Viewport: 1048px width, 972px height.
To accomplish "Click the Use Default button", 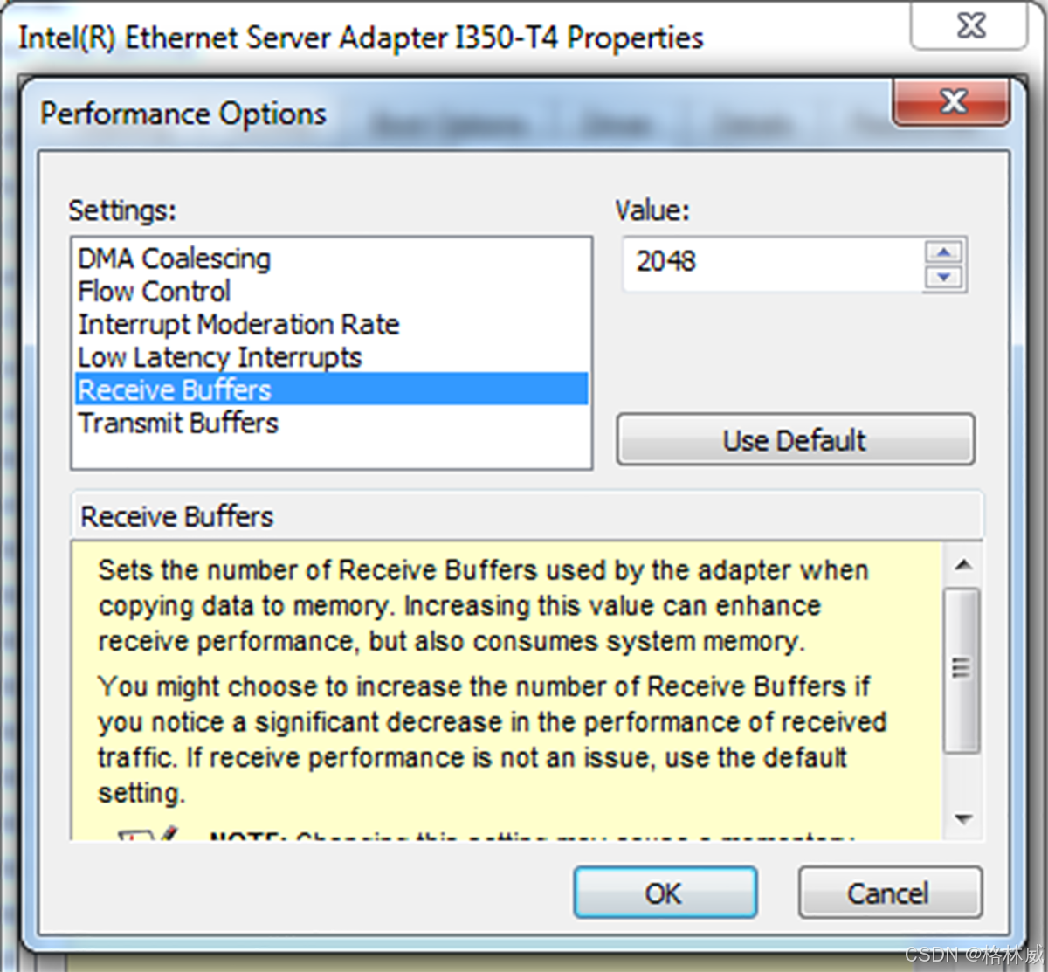I will [795, 439].
